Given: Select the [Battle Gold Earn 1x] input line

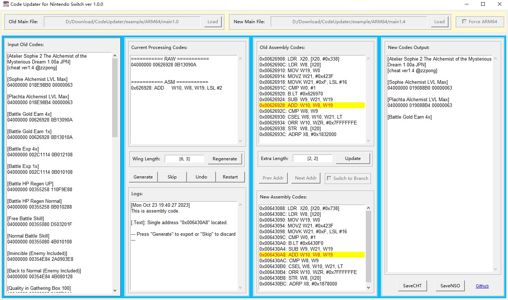Looking at the screenshot, I should pyautogui.click(x=29, y=131).
